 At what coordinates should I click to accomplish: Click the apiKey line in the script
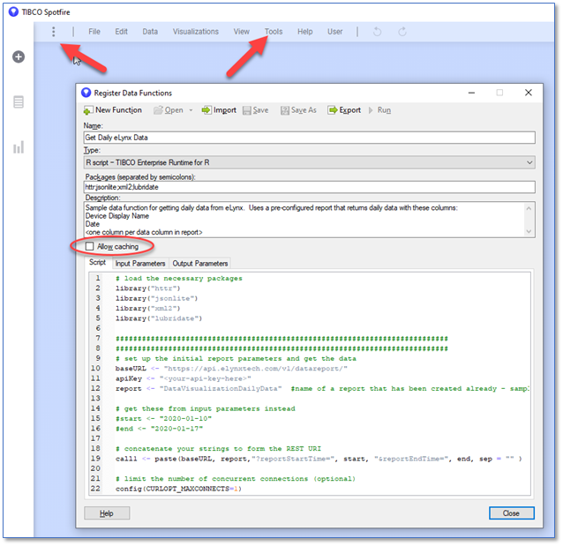coord(184,378)
